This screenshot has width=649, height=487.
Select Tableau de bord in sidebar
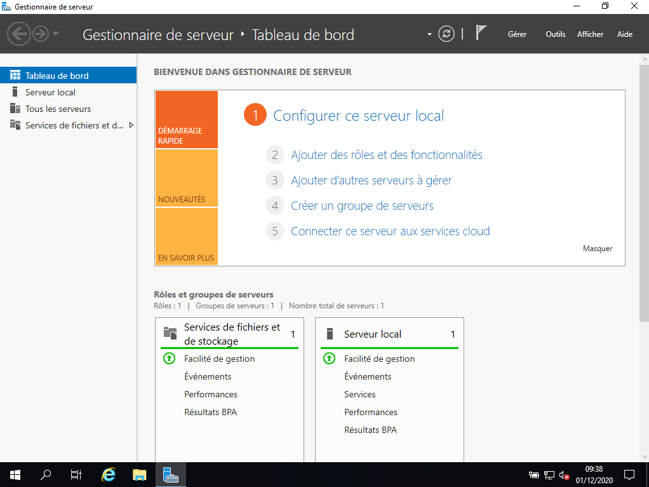click(69, 76)
